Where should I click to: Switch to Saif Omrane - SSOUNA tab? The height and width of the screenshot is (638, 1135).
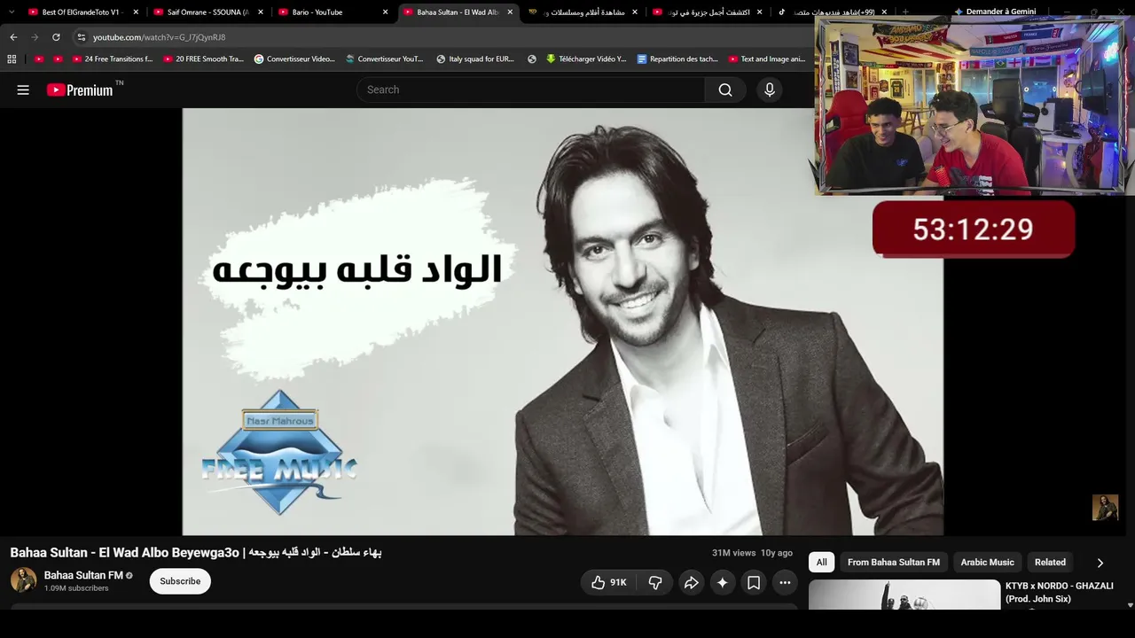(x=207, y=12)
